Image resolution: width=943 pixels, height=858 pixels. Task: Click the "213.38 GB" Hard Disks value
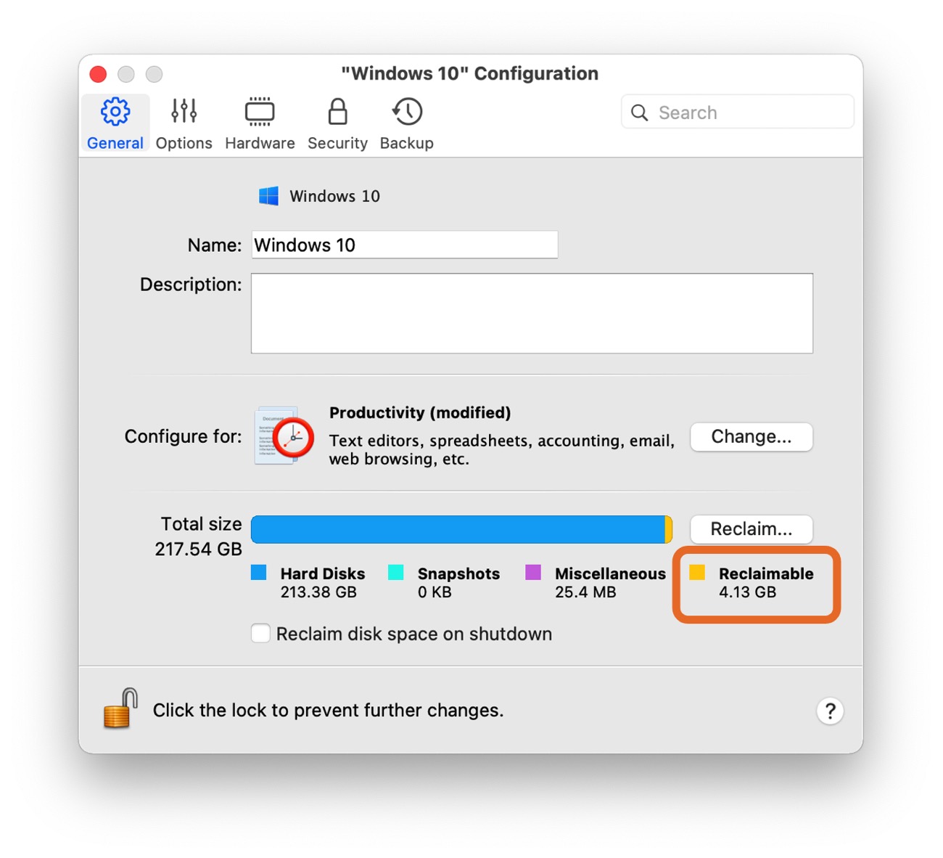(x=318, y=592)
